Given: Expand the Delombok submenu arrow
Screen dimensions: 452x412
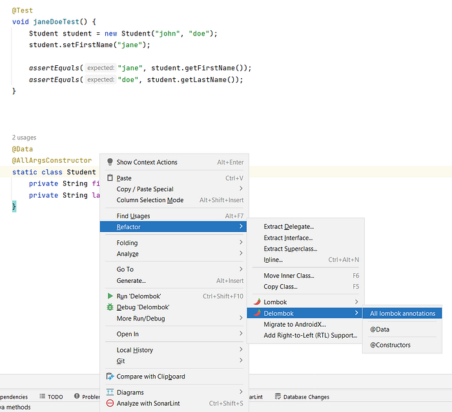Looking at the screenshot, I should tap(356, 313).
